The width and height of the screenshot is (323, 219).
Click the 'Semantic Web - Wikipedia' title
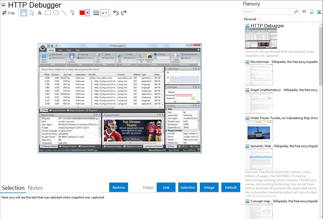coord(284,146)
